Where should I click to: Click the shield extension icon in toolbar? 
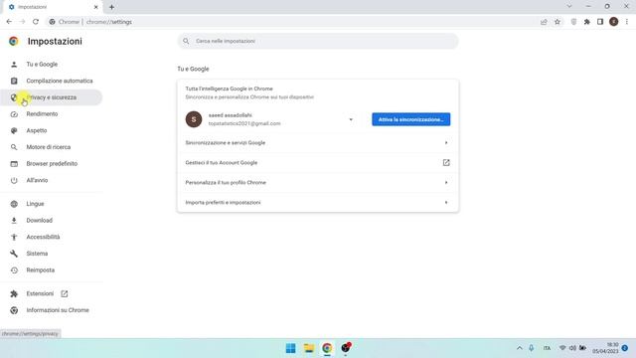click(573, 22)
